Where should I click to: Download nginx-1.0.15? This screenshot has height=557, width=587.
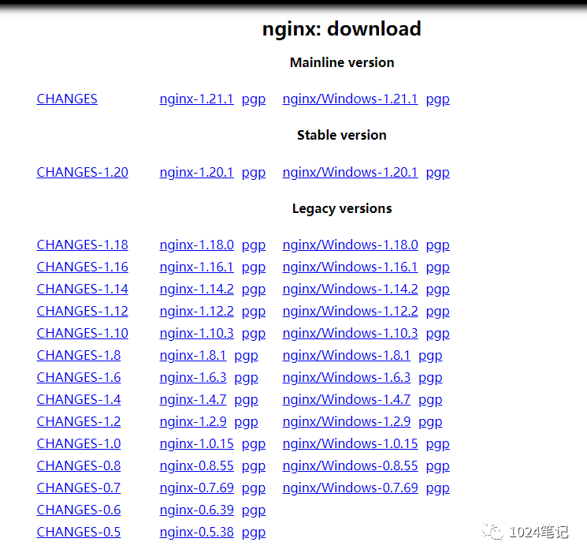click(196, 444)
